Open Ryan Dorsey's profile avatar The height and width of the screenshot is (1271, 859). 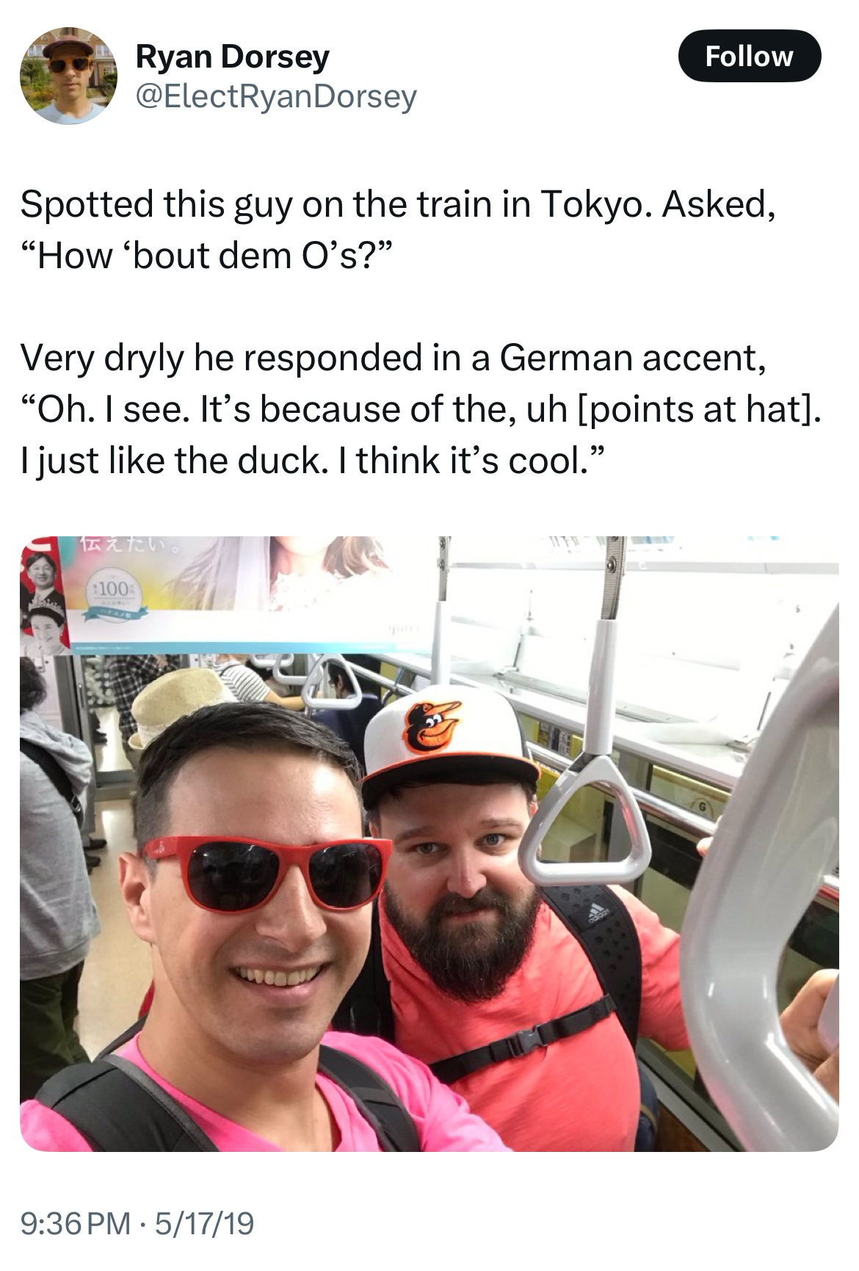coord(69,76)
